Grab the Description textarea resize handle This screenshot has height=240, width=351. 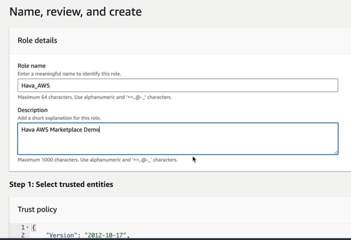point(335,152)
